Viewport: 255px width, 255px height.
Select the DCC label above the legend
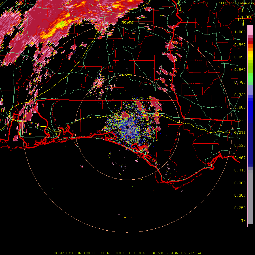pos(249,17)
